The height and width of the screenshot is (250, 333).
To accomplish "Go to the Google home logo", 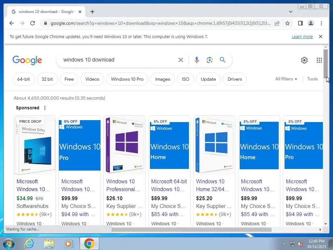I will click(x=27, y=60).
